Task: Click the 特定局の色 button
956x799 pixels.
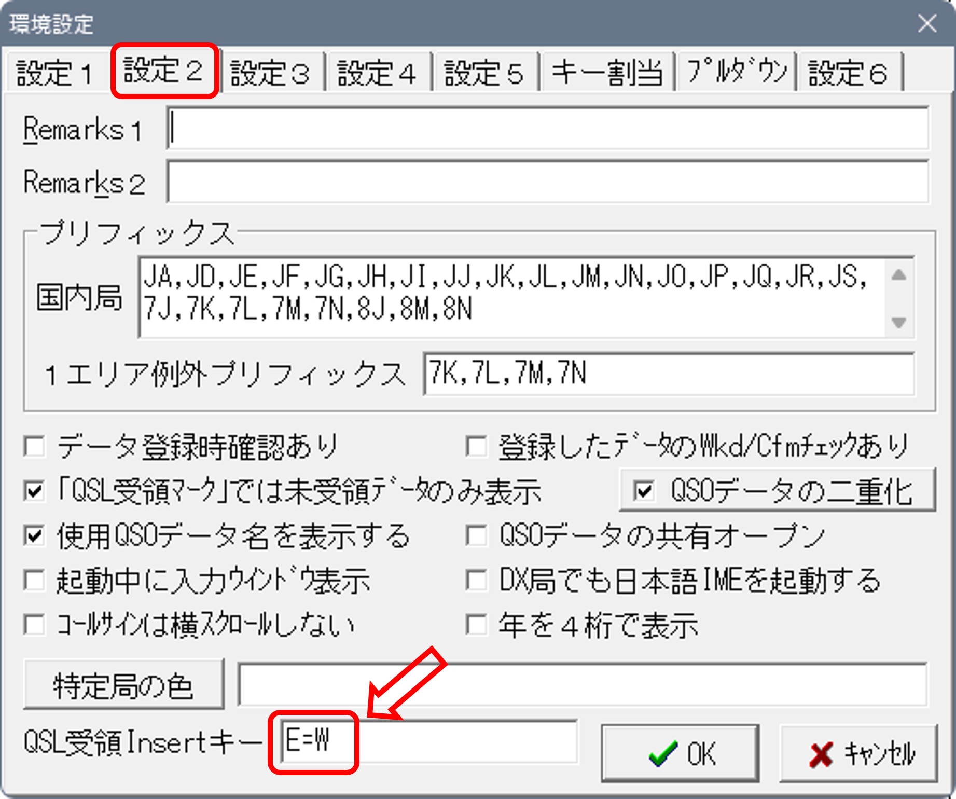Action: (x=123, y=685)
